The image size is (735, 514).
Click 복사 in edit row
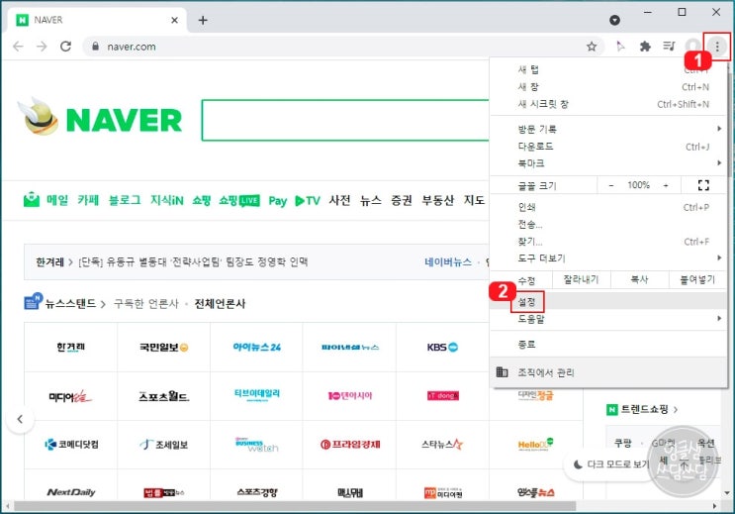coord(639,279)
